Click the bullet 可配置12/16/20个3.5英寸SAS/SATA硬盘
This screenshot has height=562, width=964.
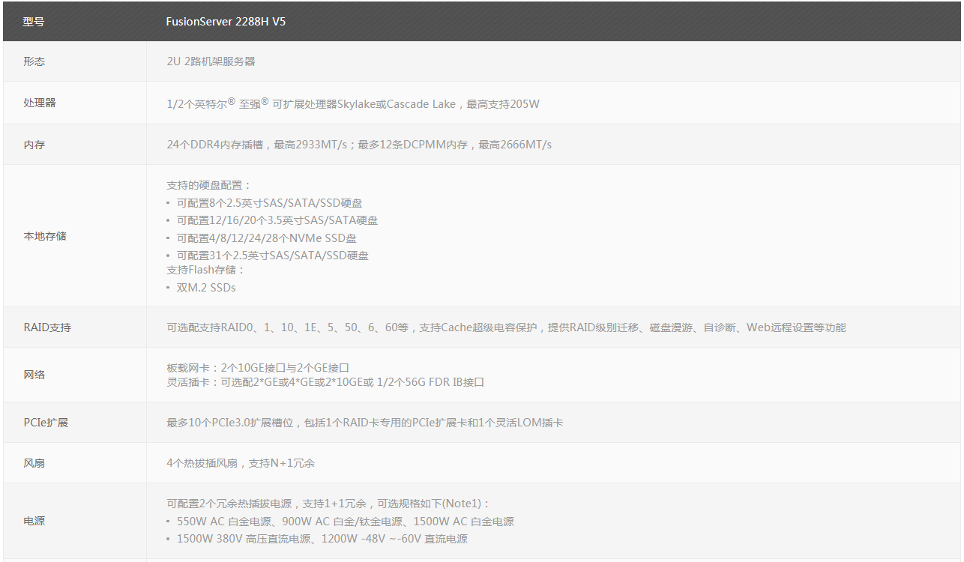(277, 220)
